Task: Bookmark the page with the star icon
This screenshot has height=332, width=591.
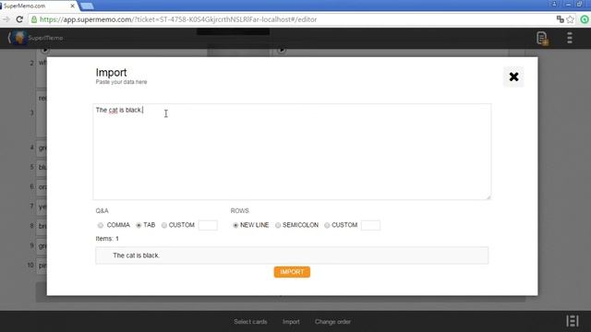Action: pos(571,19)
